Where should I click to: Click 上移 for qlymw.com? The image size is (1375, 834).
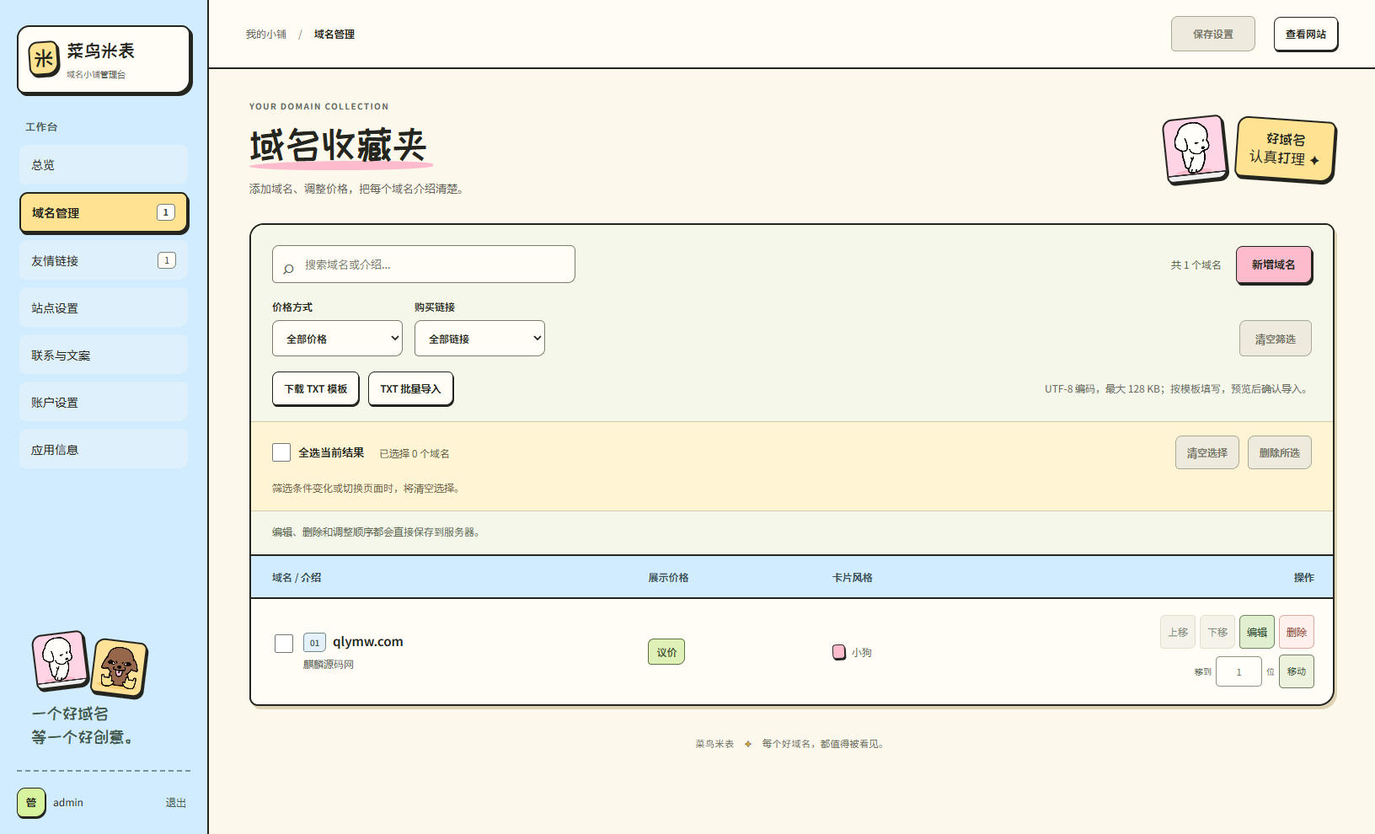click(x=1178, y=632)
